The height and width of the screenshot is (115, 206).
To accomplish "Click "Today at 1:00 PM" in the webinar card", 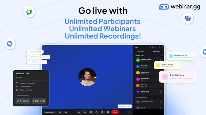I will tap(27, 83).
